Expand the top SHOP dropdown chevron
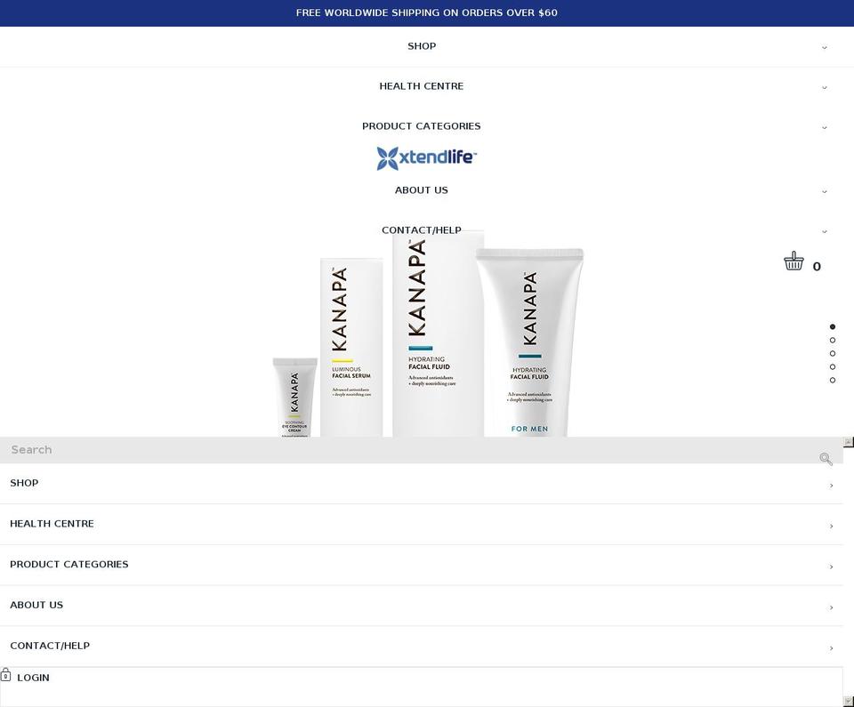The height and width of the screenshot is (707, 854). click(824, 47)
